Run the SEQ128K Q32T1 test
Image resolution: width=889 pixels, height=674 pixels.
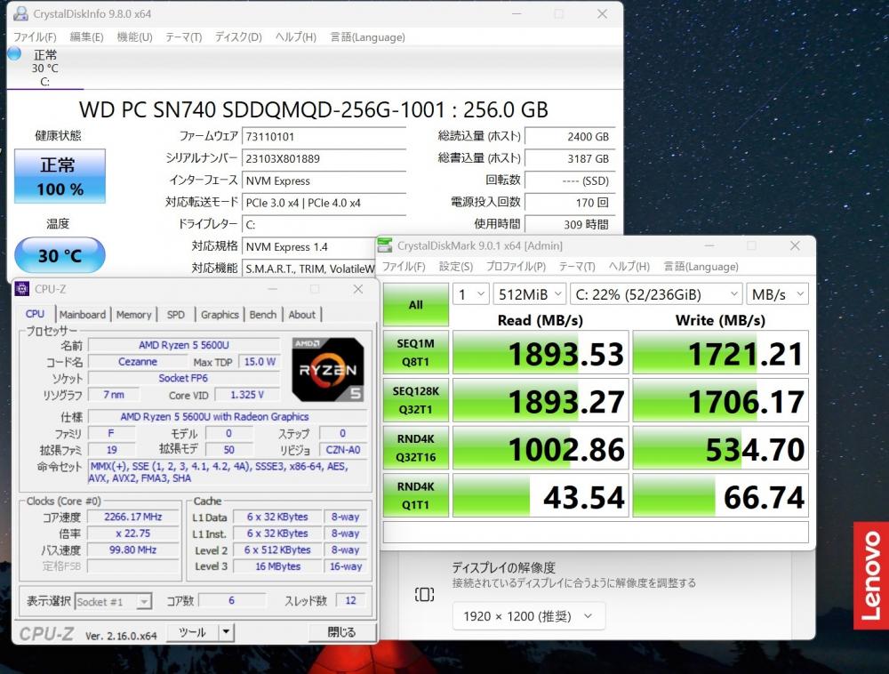pyautogui.click(x=415, y=400)
